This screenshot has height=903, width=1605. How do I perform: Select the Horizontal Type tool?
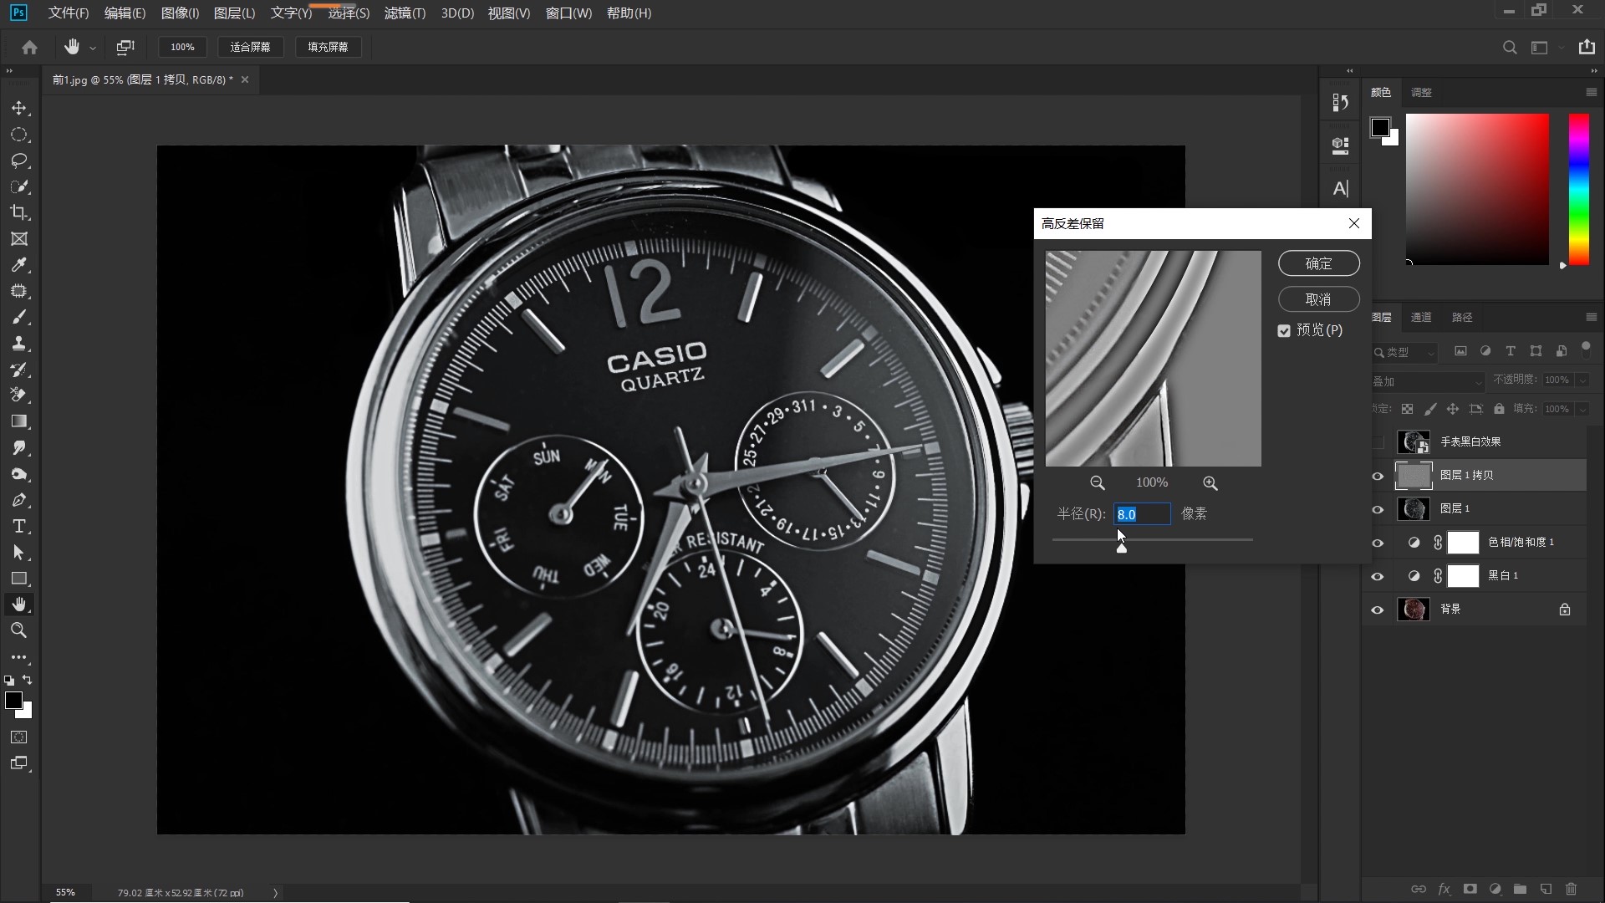19,526
